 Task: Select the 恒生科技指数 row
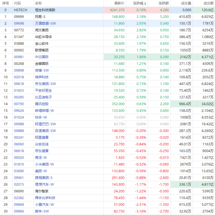107,10
